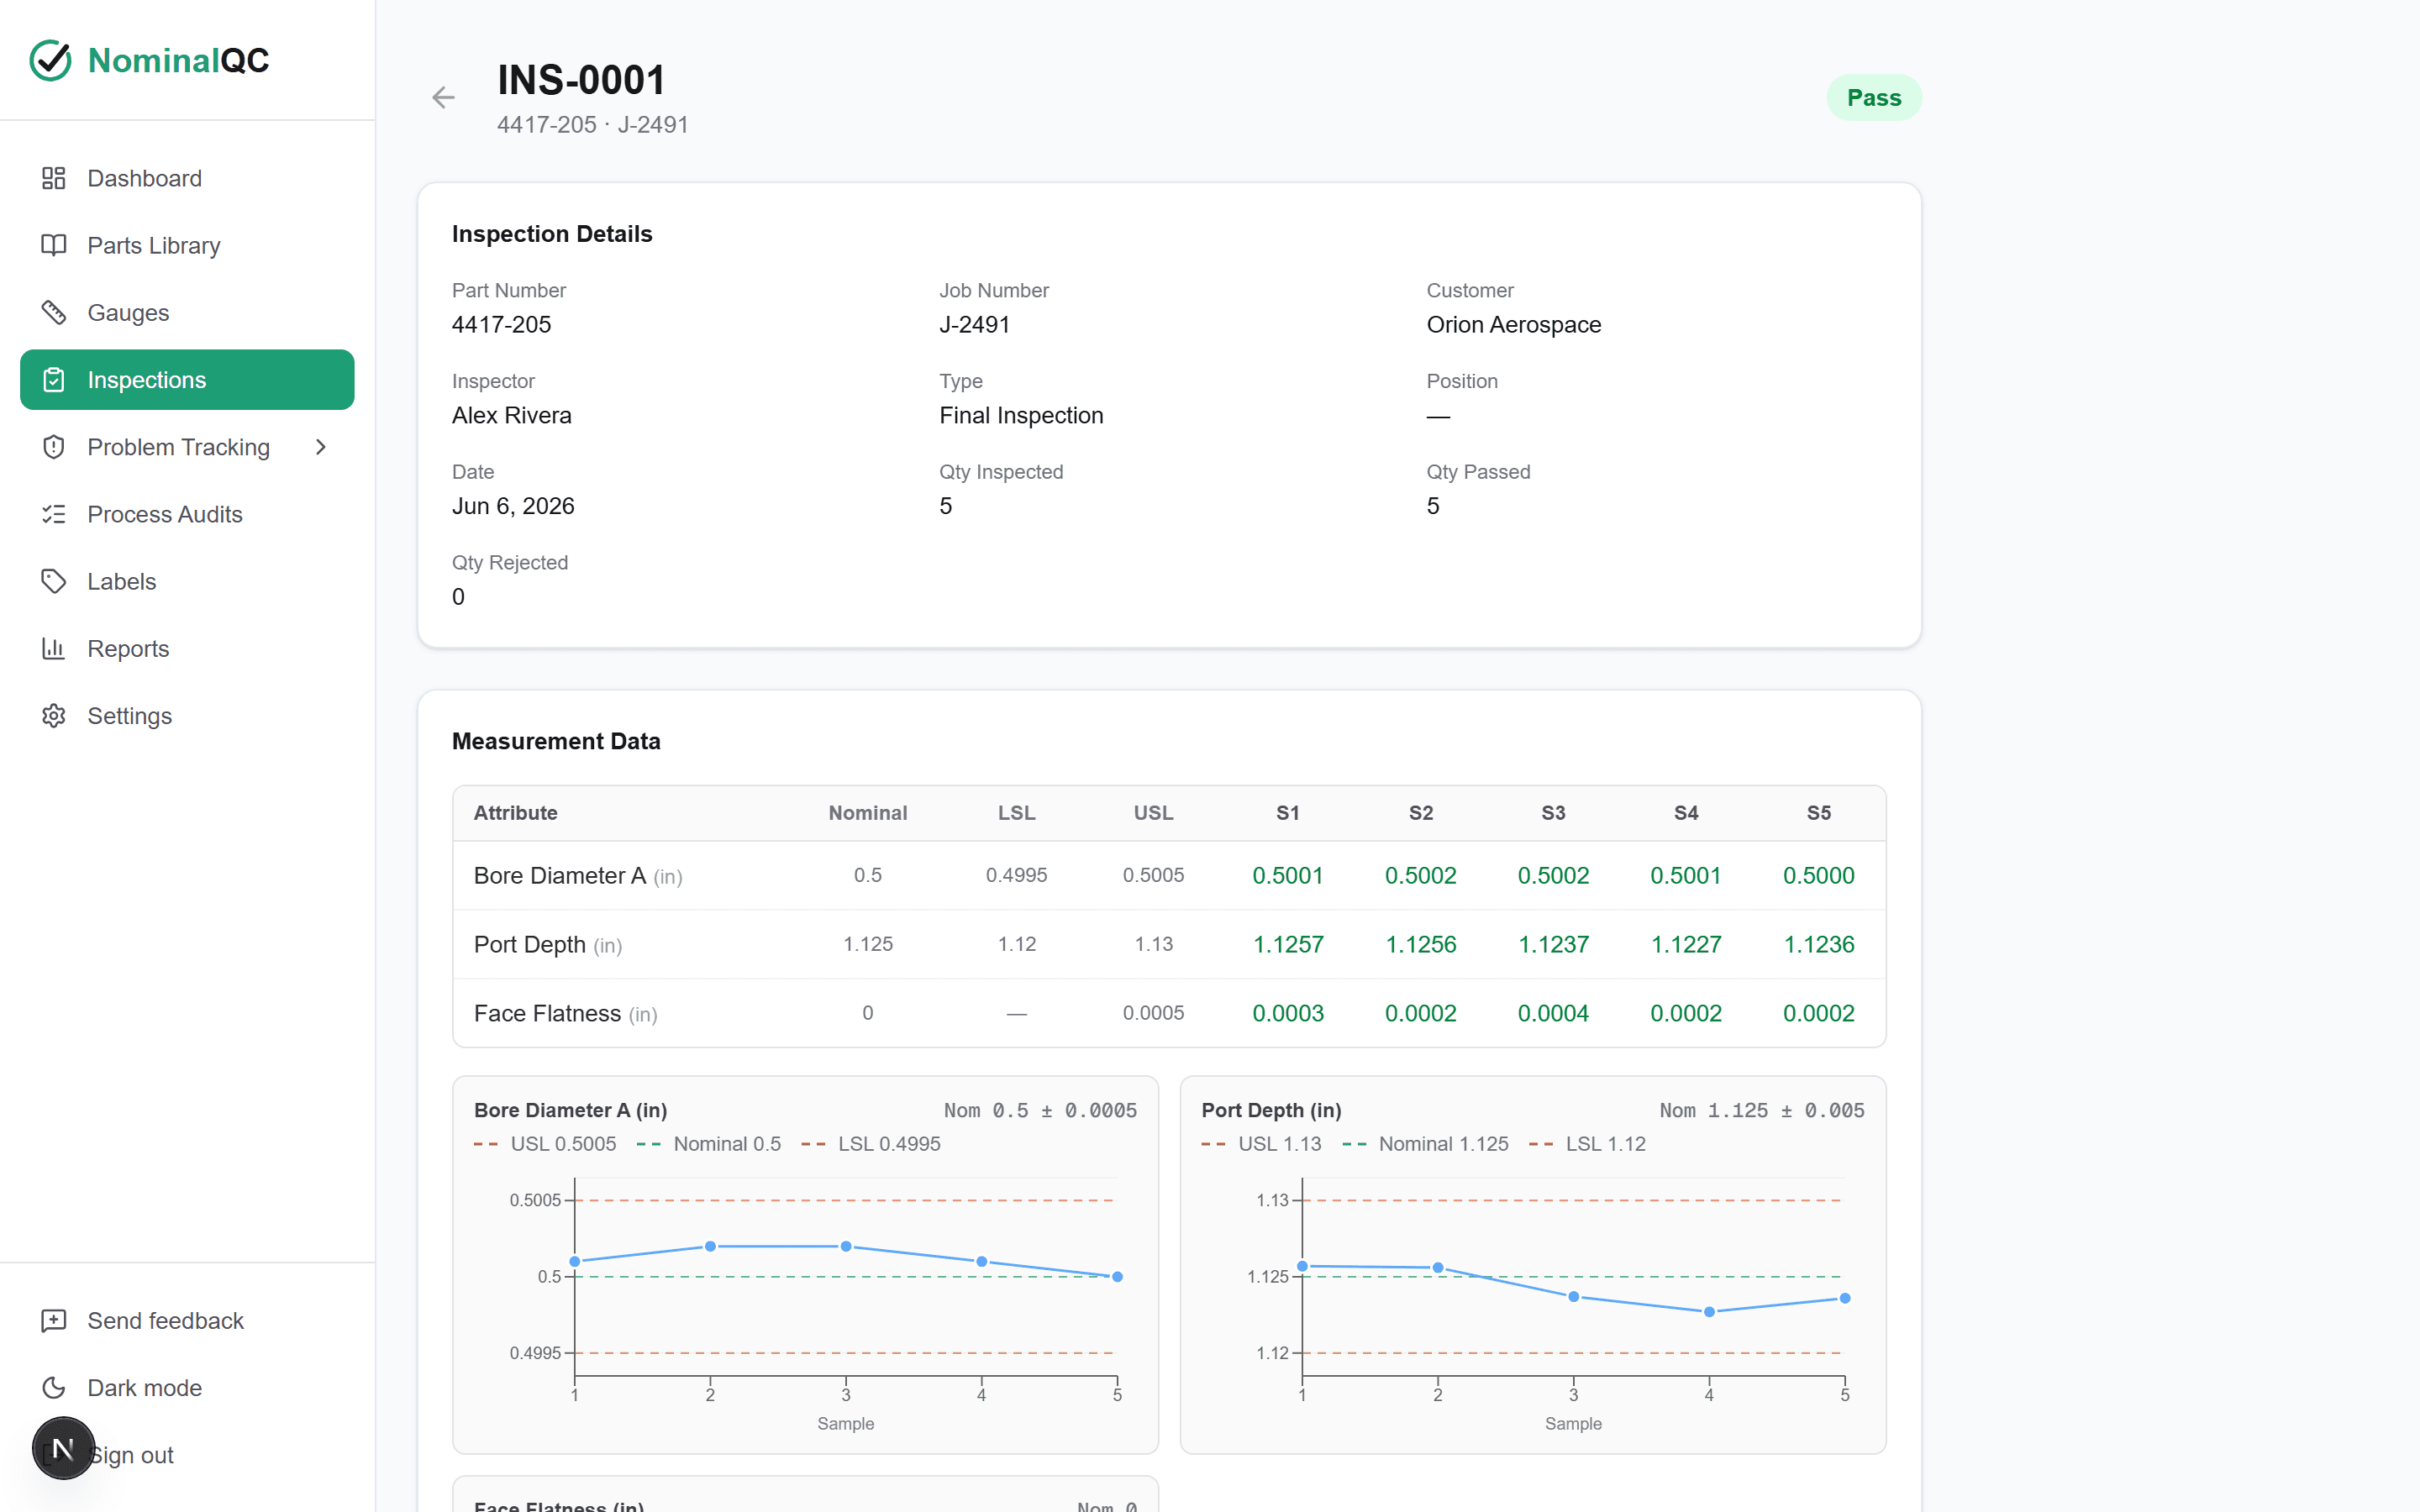Click Bore Diameter chart sample 5 point

1117,1276
